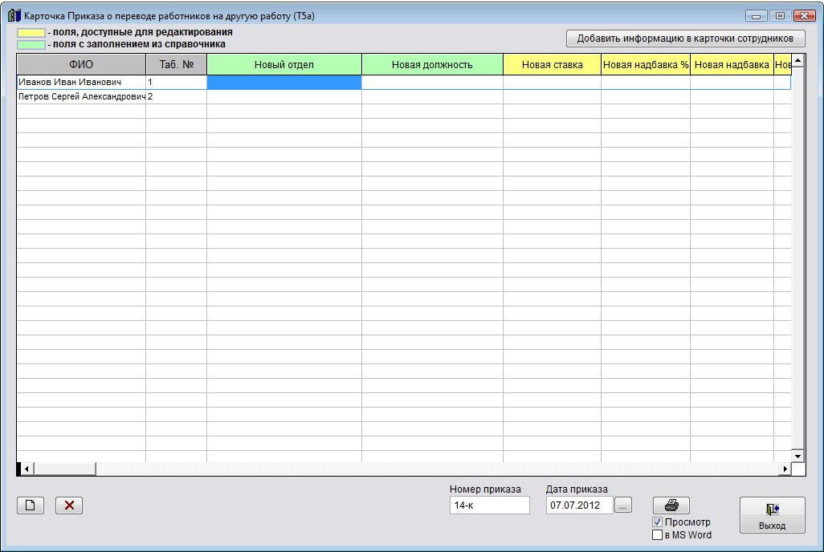824x552 pixels.
Task: Maximize the Карточка Приказа window
Action: [x=780, y=16]
